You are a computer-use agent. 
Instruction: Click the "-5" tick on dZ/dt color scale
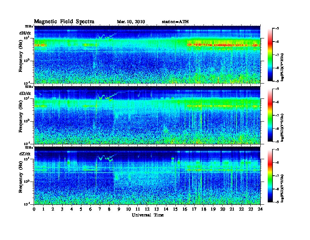[x=277, y=149]
